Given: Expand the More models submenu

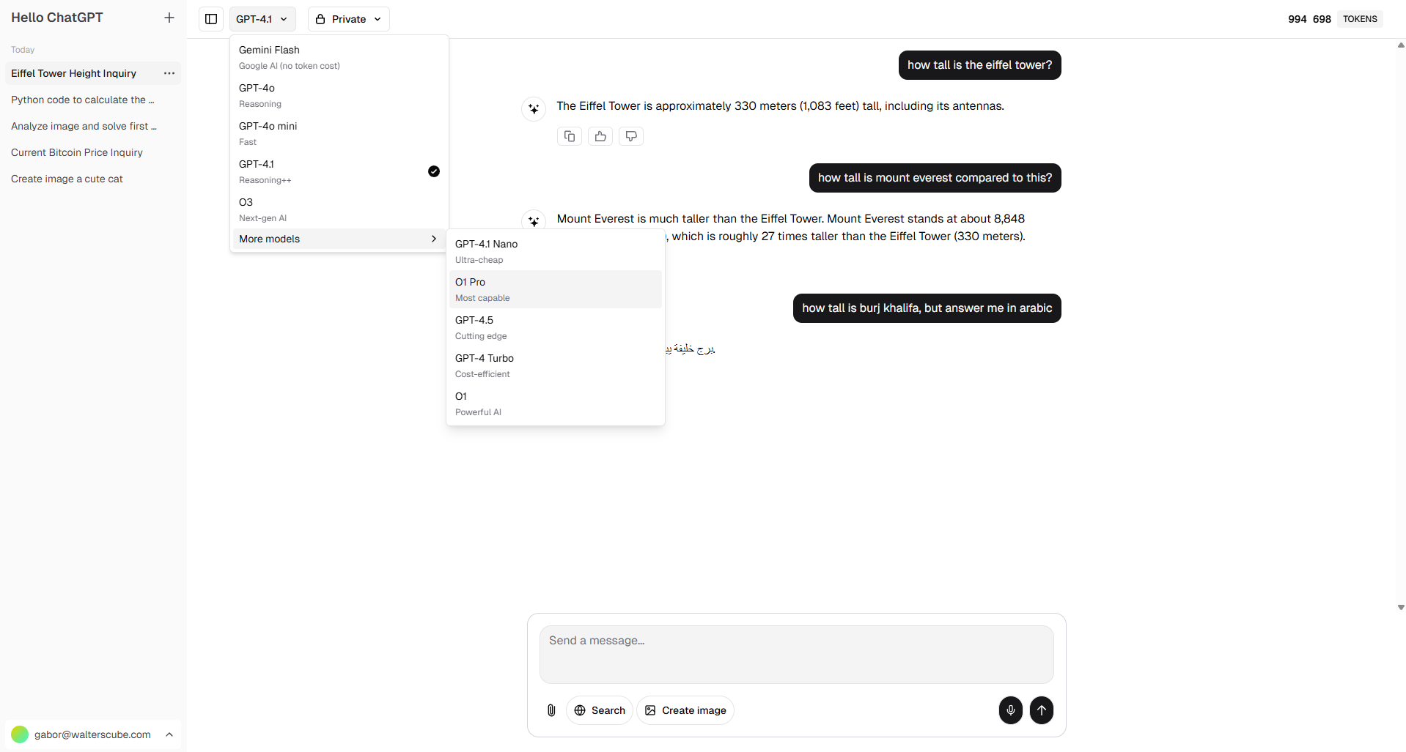Looking at the screenshot, I should point(338,239).
